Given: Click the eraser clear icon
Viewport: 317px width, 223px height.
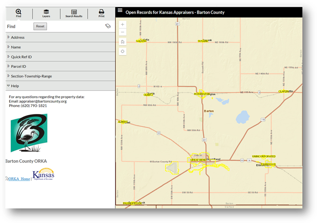Looking at the screenshot, I should point(108,26).
